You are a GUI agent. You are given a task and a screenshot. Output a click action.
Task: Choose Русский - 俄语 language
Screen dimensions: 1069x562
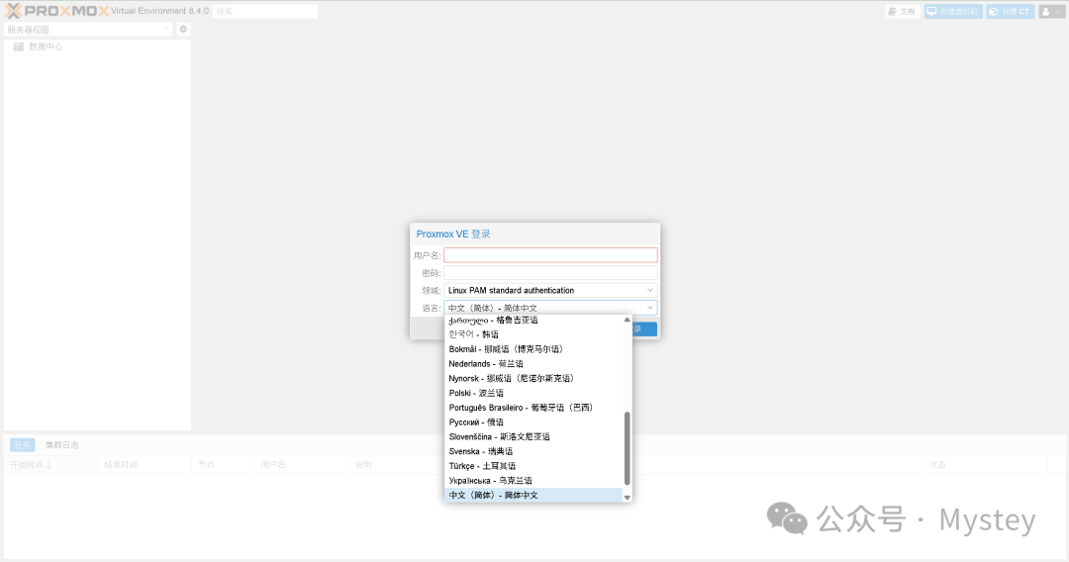tap(534, 422)
